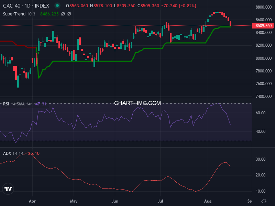Click the high price H8578.100
275x206 pixels.
[x=101, y=6]
